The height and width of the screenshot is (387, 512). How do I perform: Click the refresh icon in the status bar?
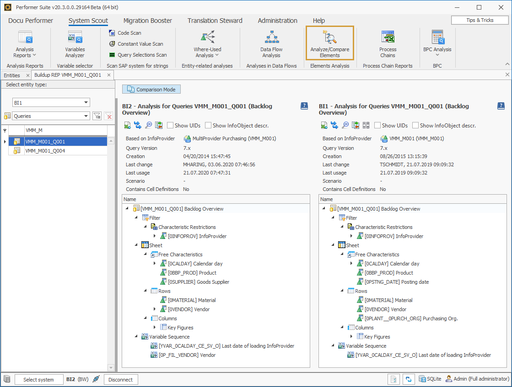pos(409,379)
